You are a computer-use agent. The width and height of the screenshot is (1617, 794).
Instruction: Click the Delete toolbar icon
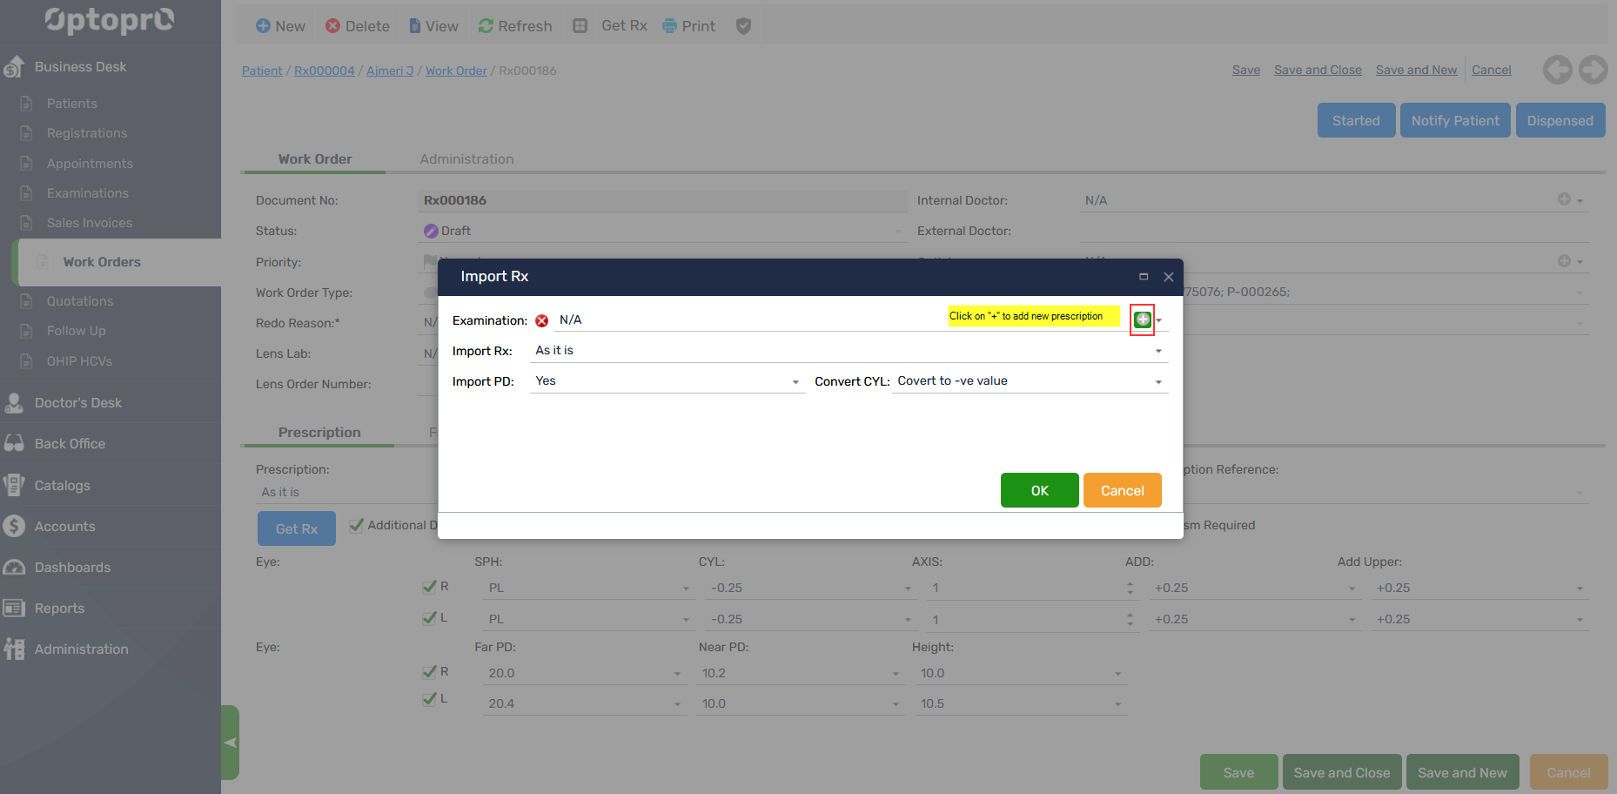tap(332, 26)
